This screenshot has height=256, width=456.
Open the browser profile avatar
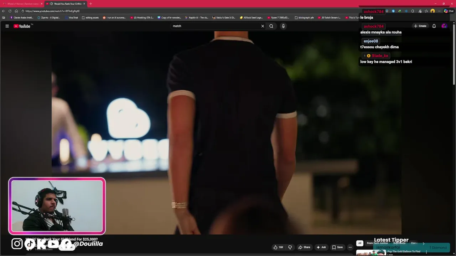[432, 11]
